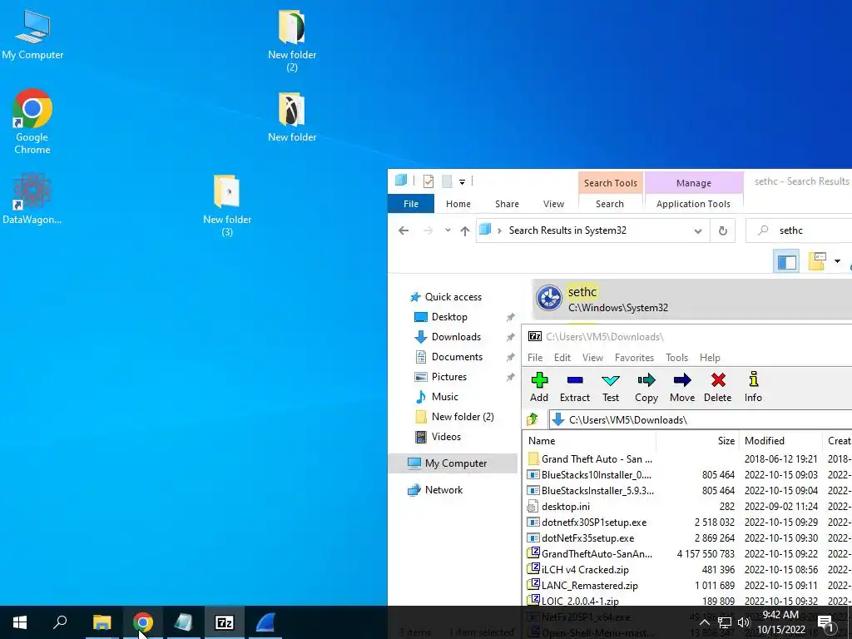
Task: Open Customize Quick Access Toolbar dropdown
Action: point(462,181)
